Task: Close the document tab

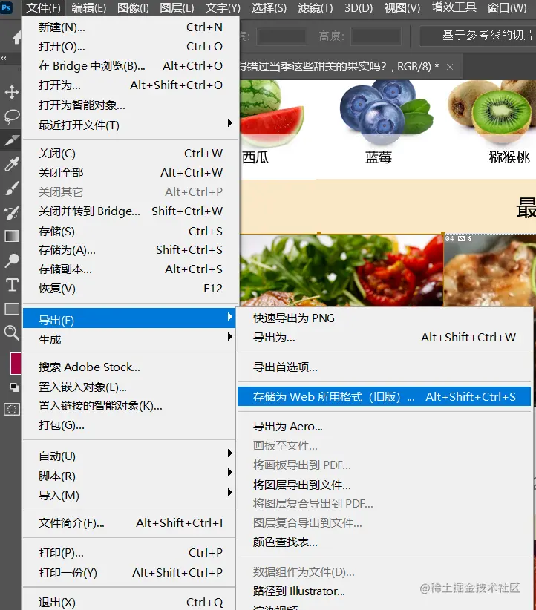Action: (450, 67)
